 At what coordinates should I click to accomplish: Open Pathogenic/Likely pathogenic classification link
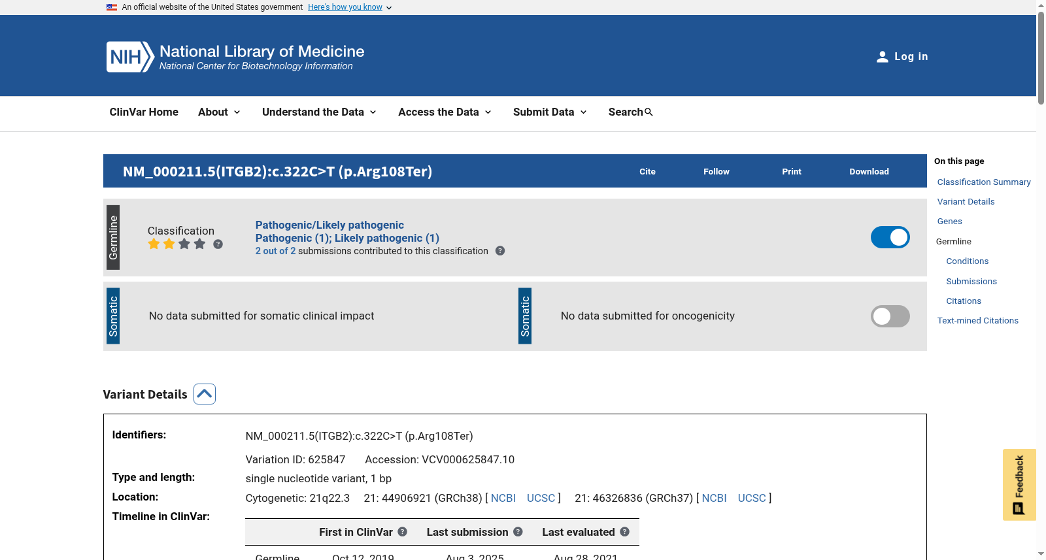[x=329, y=225]
